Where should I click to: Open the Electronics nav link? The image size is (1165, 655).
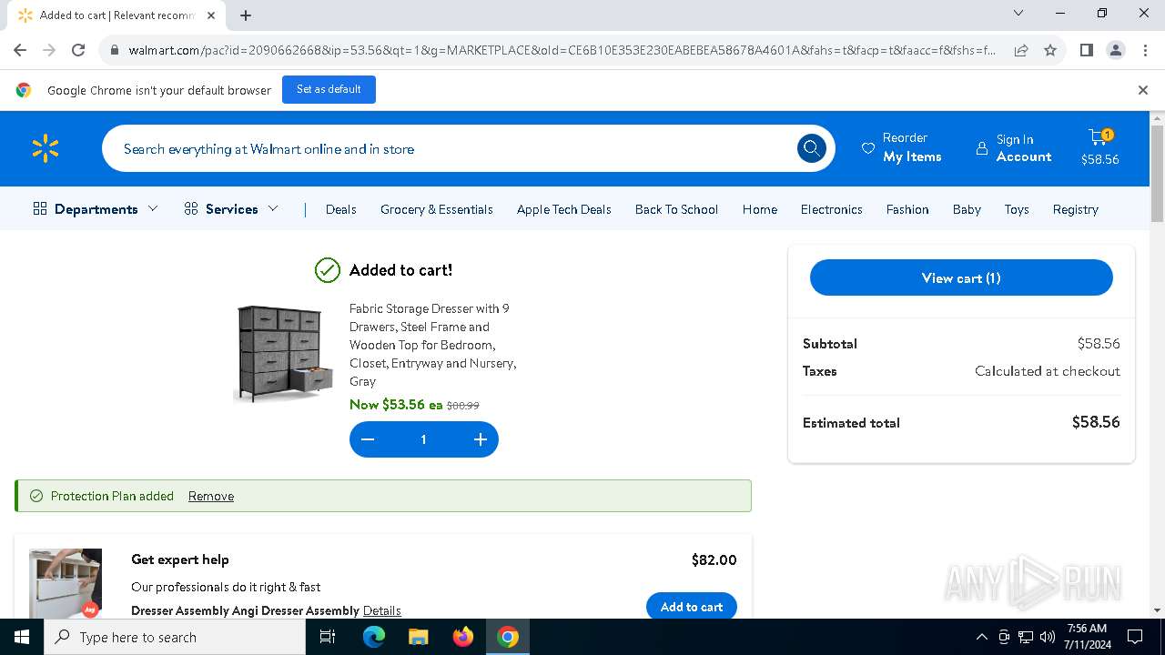click(x=832, y=209)
